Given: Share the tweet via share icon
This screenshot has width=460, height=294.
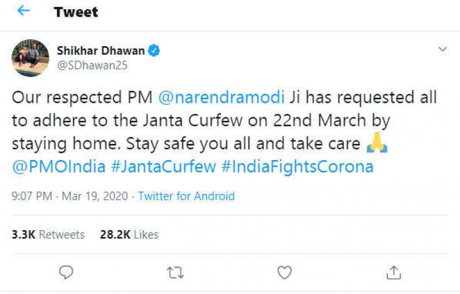Looking at the screenshot, I should coord(393,271).
